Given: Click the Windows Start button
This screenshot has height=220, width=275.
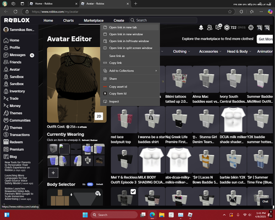Looking at the screenshot, I should (x=85, y=215).
